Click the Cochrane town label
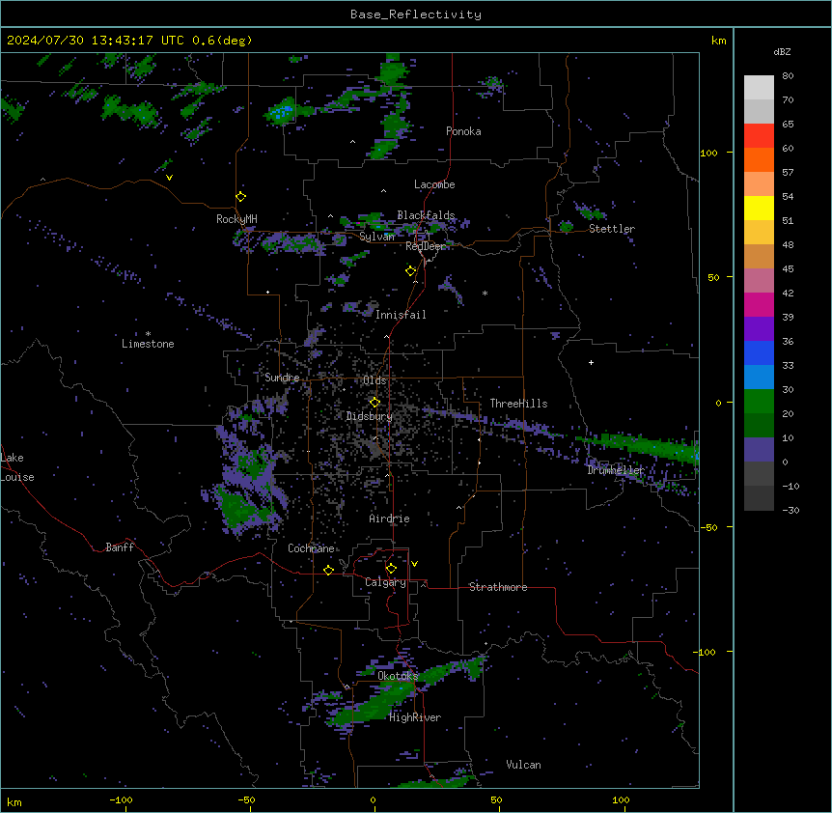Screen dimensions: 832x813 coord(311,548)
